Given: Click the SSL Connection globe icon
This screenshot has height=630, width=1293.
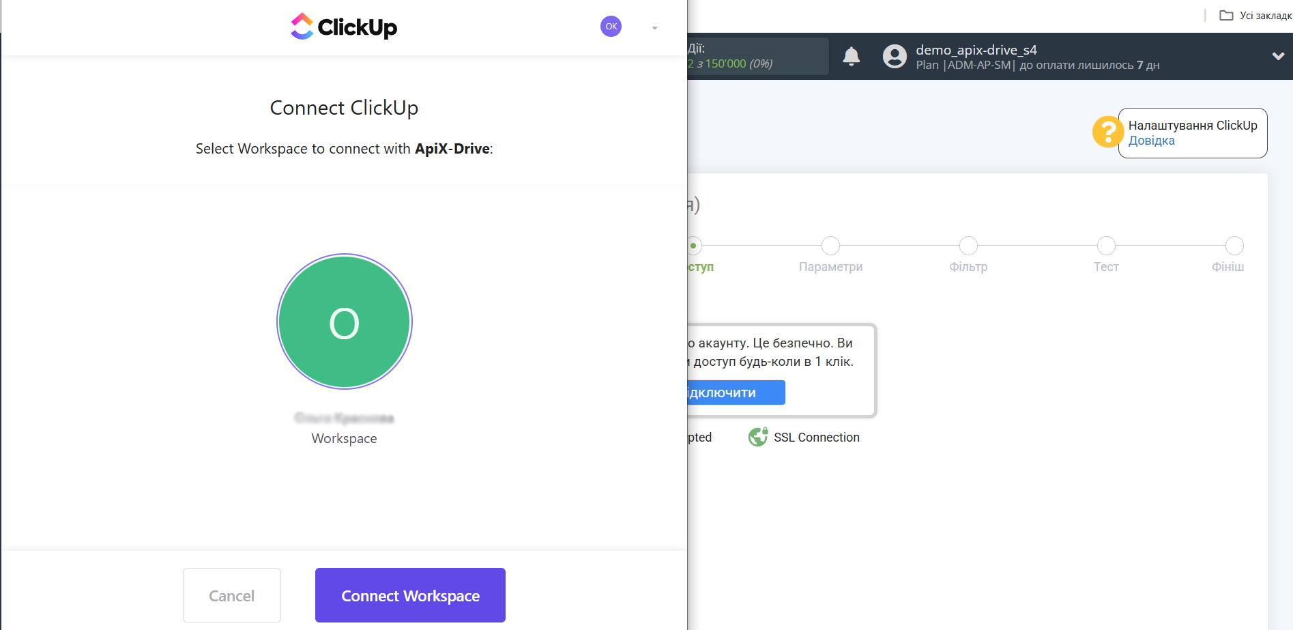Looking at the screenshot, I should 758,437.
